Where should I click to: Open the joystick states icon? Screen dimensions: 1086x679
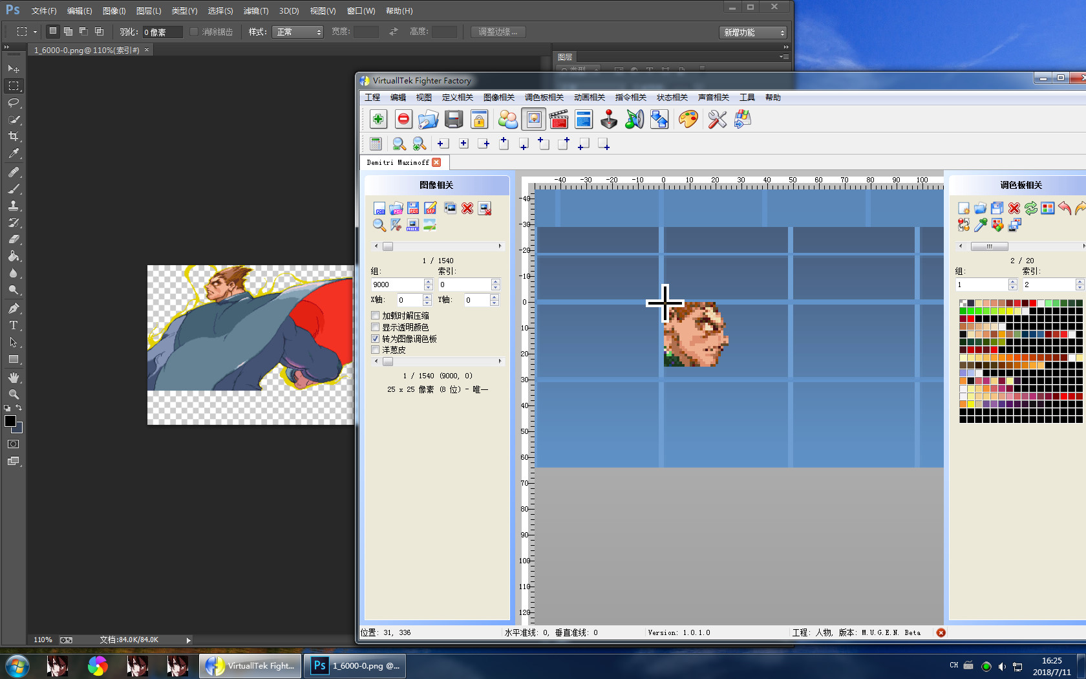click(x=609, y=119)
